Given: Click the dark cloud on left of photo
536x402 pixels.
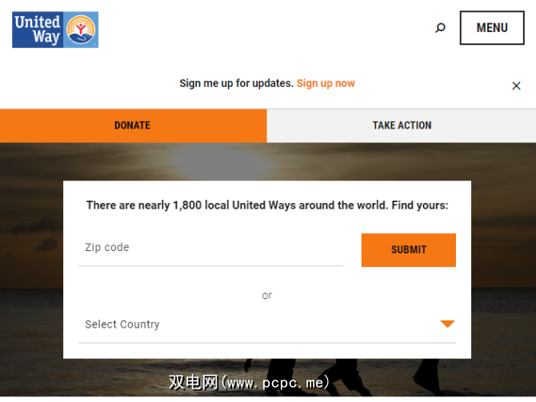Looking at the screenshot, I should click(x=34, y=227).
